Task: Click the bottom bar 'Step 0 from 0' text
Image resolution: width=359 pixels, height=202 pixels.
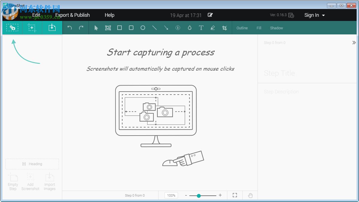Action: pyautogui.click(x=135, y=195)
